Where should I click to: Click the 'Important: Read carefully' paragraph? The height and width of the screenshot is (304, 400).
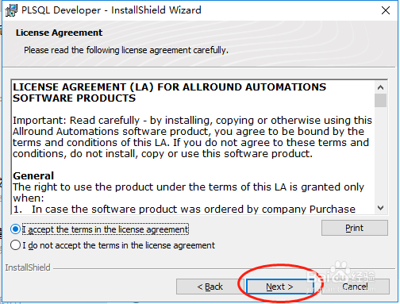(x=192, y=137)
